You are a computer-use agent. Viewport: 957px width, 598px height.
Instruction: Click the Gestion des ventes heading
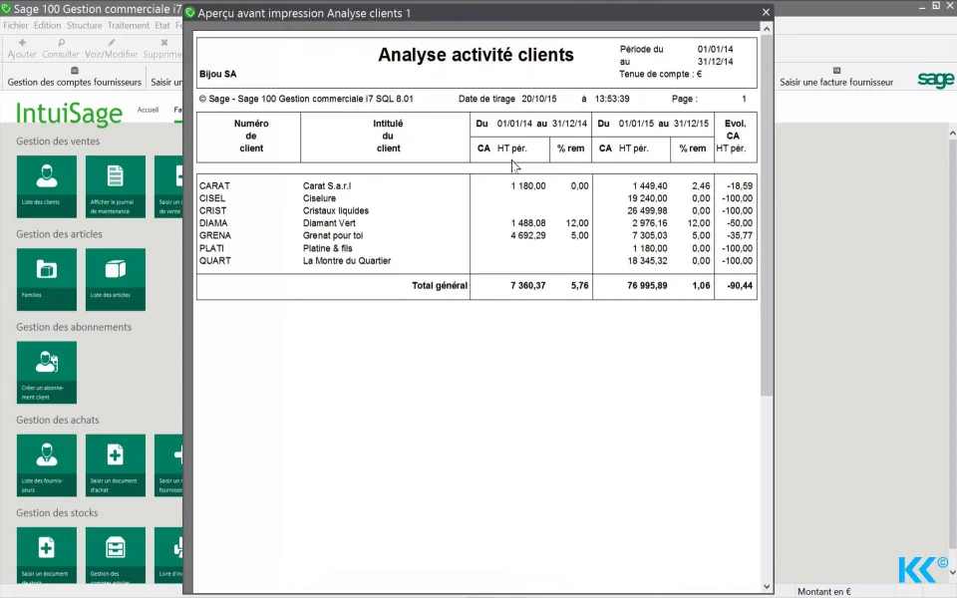tap(58, 141)
